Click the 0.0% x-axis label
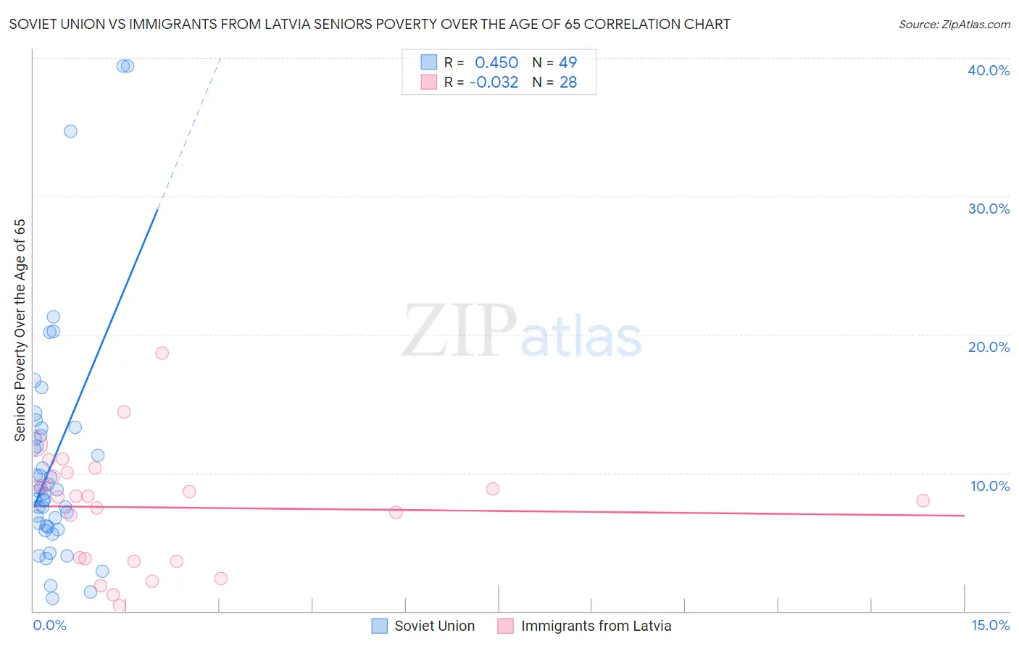The width and height of the screenshot is (1019, 646). click(49, 625)
